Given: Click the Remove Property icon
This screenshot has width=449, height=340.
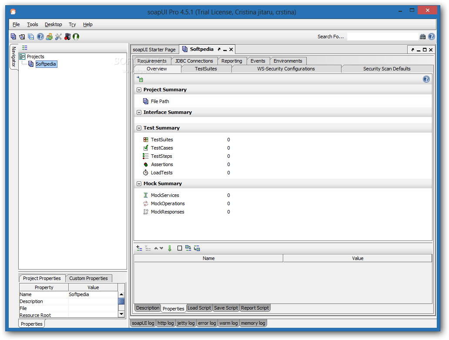Looking at the screenshot, I should coord(148,248).
